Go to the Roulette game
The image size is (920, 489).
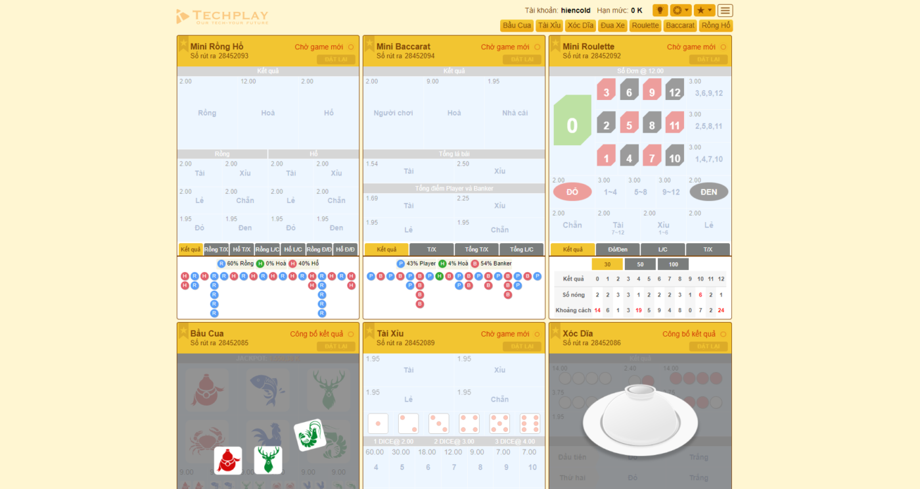[x=645, y=26]
